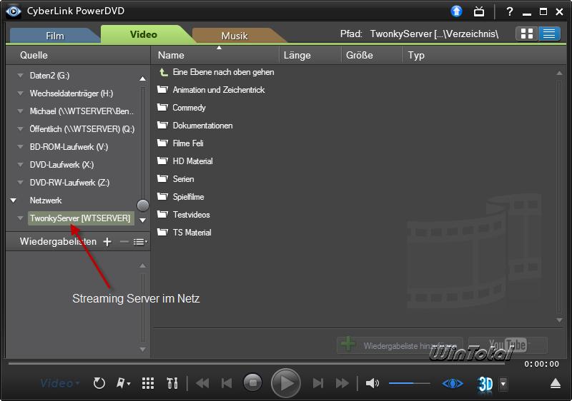This screenshot has width=572, height=401.
Task: Click the blue upgrade arrow icon
Action: (456, 11)
